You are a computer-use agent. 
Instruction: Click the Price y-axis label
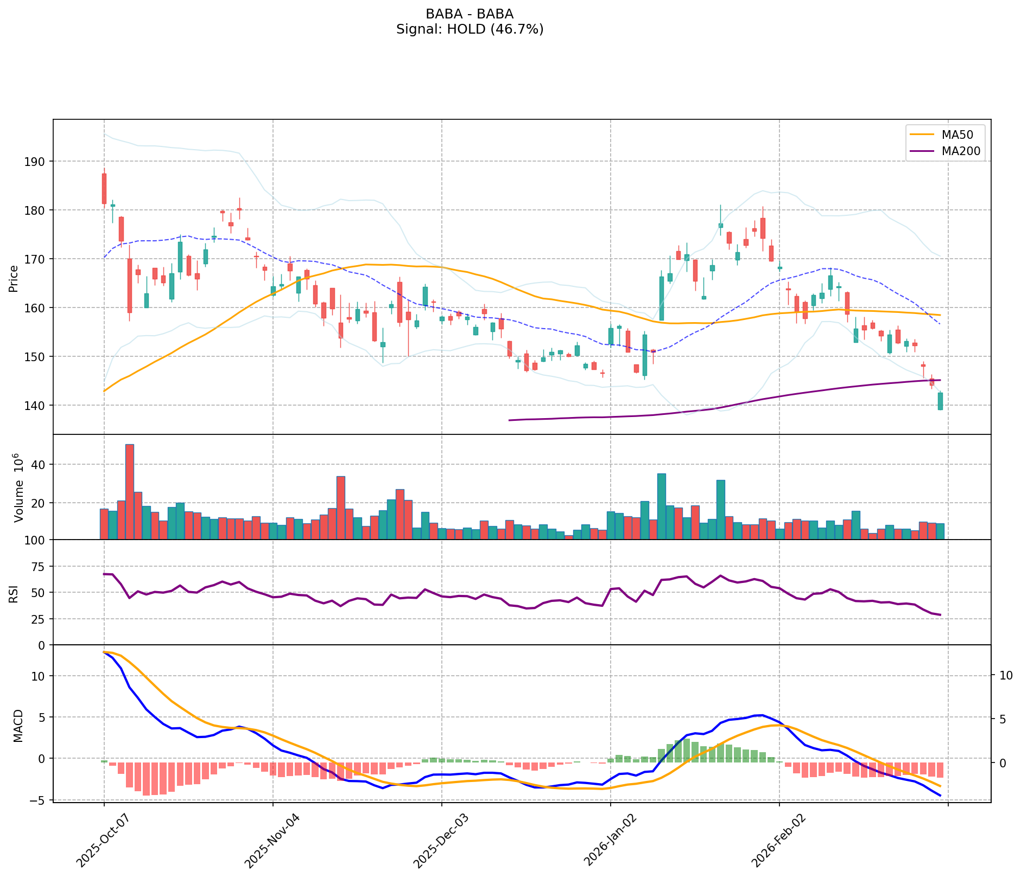[x=14, y=277]
